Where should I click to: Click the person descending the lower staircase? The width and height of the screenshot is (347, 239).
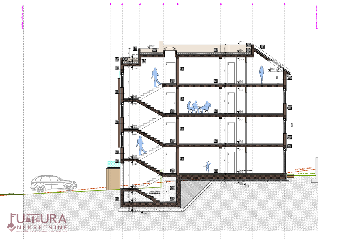(141, 145)
